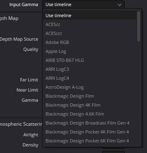Open the Input Gamma dropdown
This screenshot has width=147, height=153.
coord(83,4)
